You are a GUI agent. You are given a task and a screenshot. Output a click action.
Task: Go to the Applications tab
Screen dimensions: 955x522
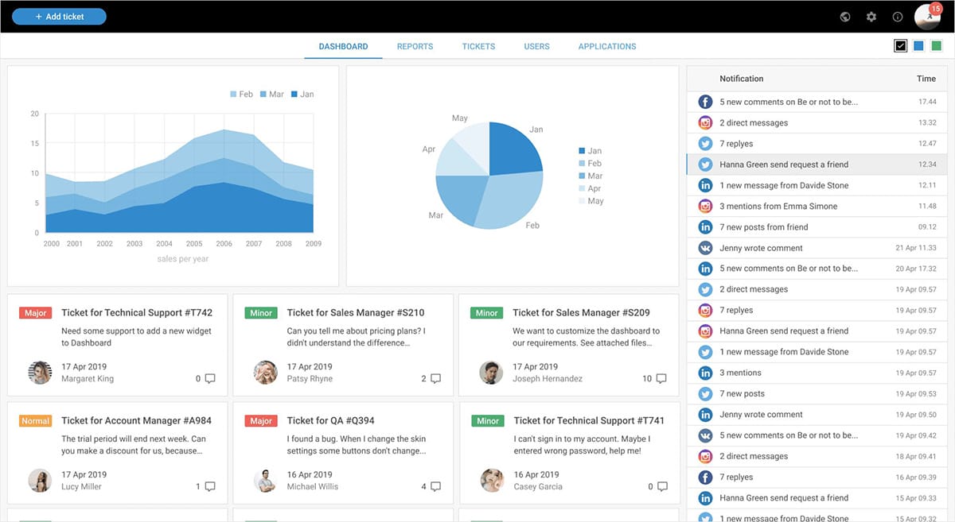click(x=606, y=46)
